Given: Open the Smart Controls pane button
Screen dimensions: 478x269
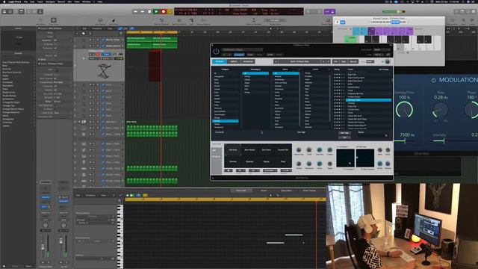Looking at the screenshot, I should pyautogui.click(x=28, y=12).
